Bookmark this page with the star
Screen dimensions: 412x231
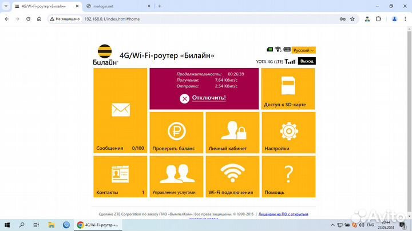tap(352, 19)
